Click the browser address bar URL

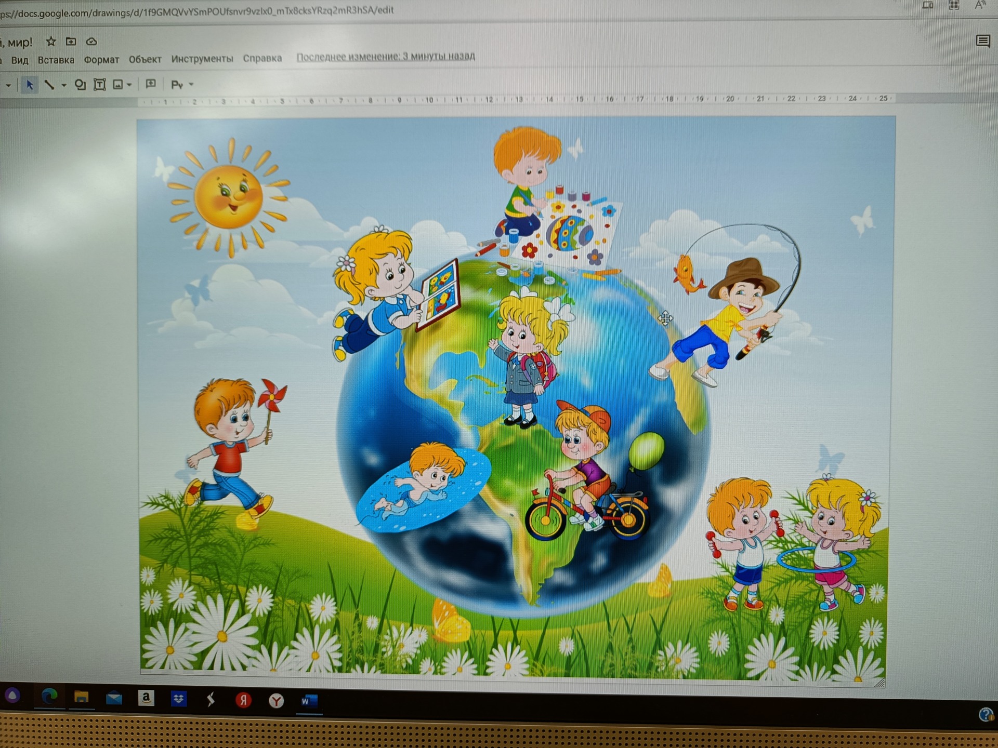click(x=198, y=10)
